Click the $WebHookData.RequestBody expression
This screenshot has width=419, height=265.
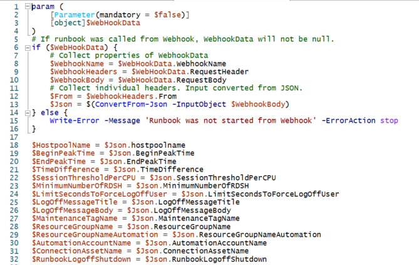tap(172, 80)
